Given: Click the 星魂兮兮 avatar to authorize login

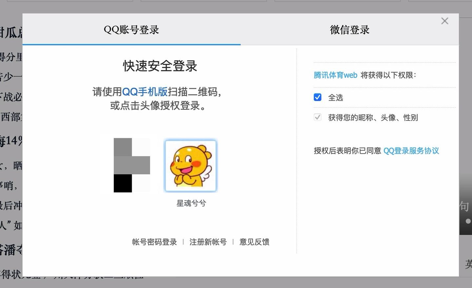Looking at the screenshot, I should coord(190,165).
